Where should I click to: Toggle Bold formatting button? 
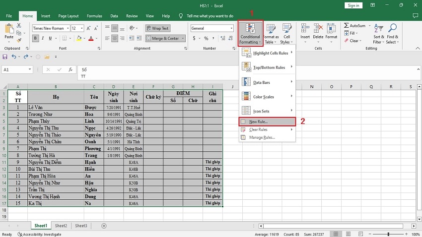[36, 38]
